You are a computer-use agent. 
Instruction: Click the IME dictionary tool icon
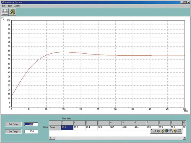coord(171,131)
